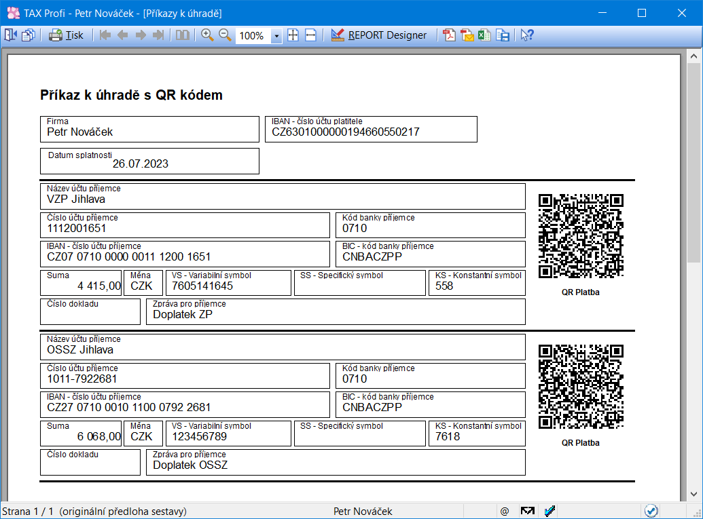Send report as PDF by email

pyautogui.click(x=467, y=35)
